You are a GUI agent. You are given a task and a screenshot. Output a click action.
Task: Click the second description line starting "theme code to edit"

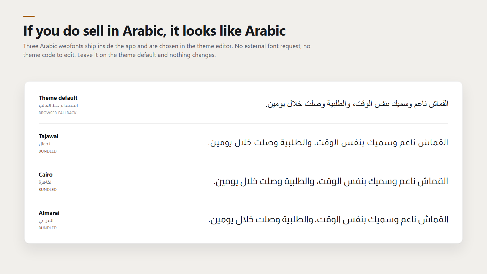coord(119,55)
